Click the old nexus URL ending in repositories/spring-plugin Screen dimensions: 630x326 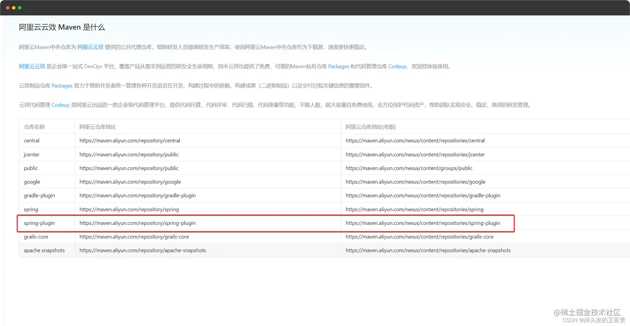(423, 223)
